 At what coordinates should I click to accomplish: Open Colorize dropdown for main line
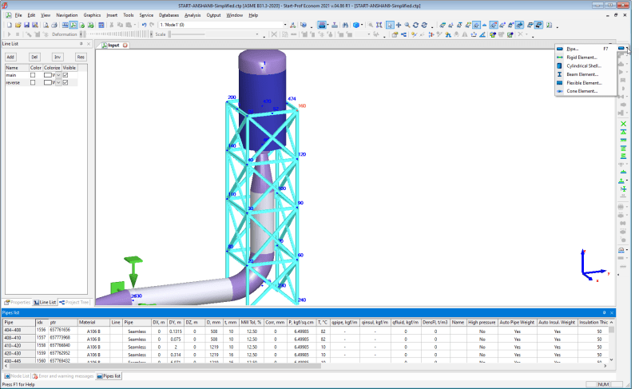(58, 75)
